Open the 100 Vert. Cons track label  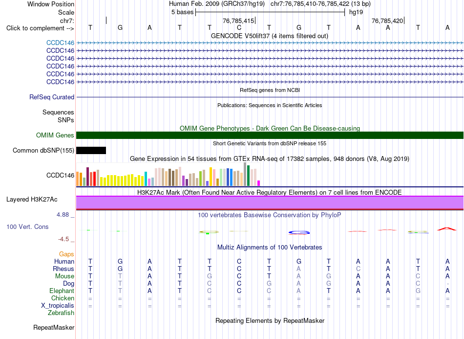click(x=27, y=226)
